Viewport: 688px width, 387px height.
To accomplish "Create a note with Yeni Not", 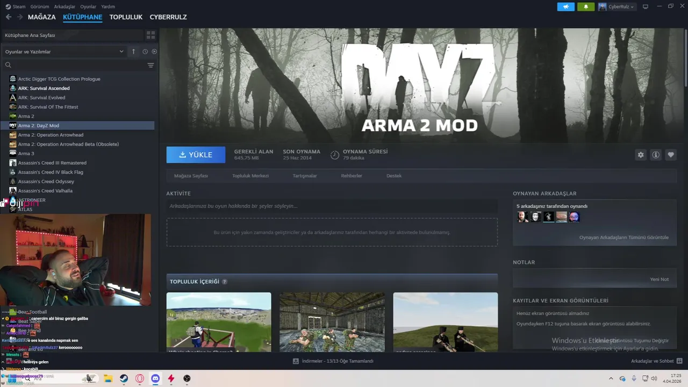I will coord(660,279).
